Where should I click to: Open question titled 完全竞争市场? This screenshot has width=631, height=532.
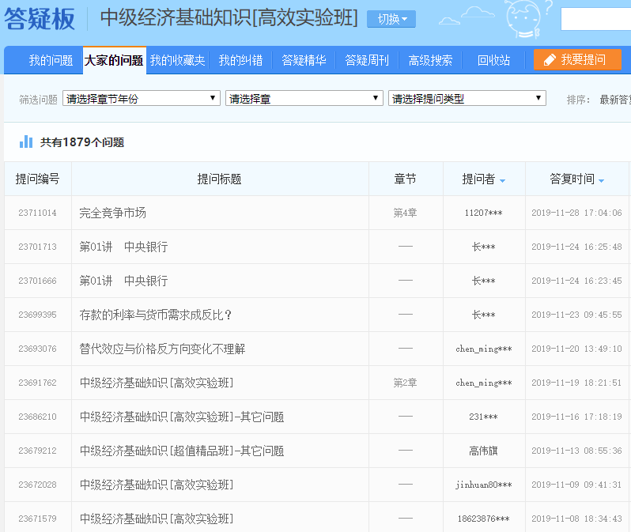(112, 213)
